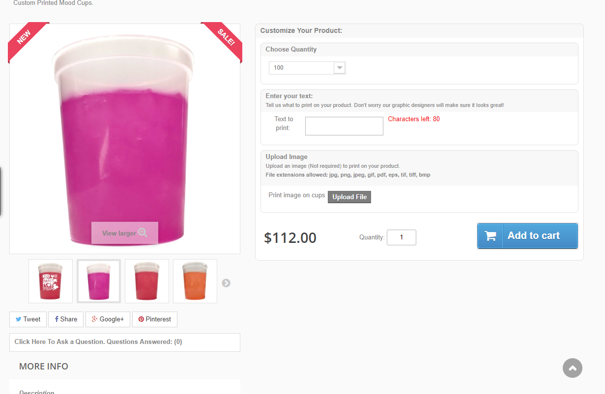Pin the product on Pinterest
Image resolution: width=605 pixels, height=394 pixels.
click(x=155, y=319)
